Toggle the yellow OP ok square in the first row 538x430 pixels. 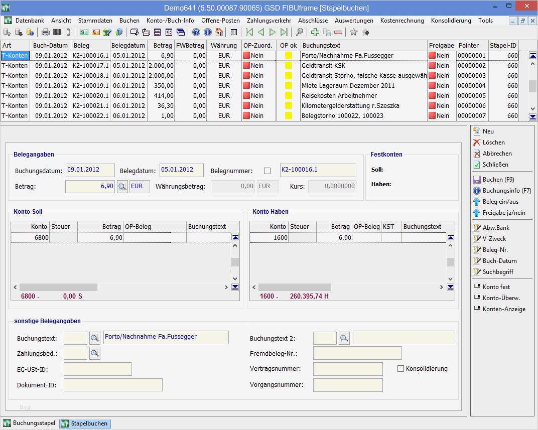pos(289,55)
